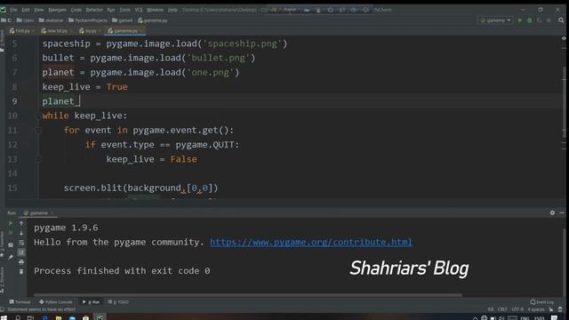Image resolution: width=569 pixels, height=320 pixels.
Task: Open the gameme run configuration dropdown
Action: point(495,20)
